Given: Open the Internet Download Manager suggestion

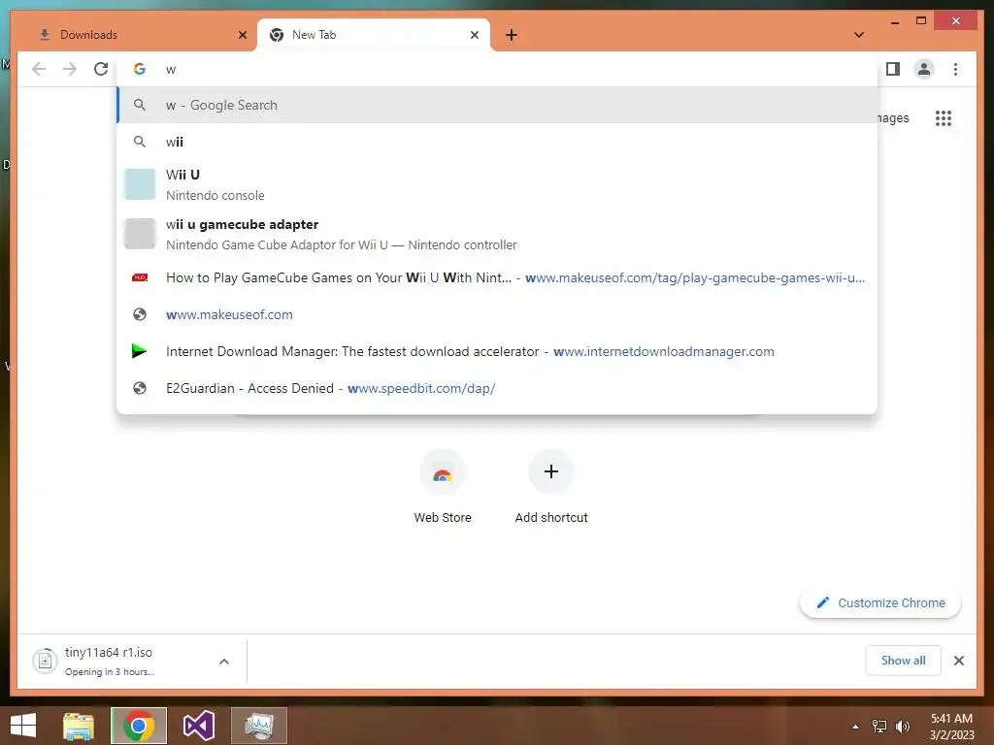Looking at the screenshot, I should click(497, 351).
